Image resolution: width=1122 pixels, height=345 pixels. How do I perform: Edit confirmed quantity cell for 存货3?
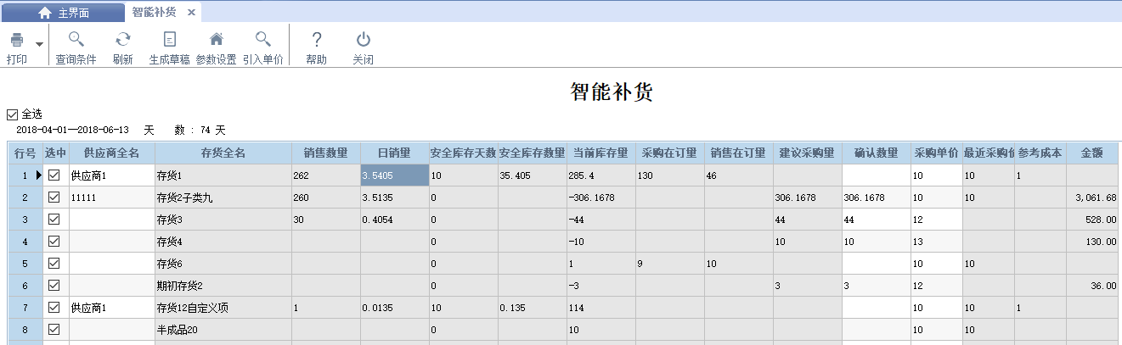tap(875, 220)
